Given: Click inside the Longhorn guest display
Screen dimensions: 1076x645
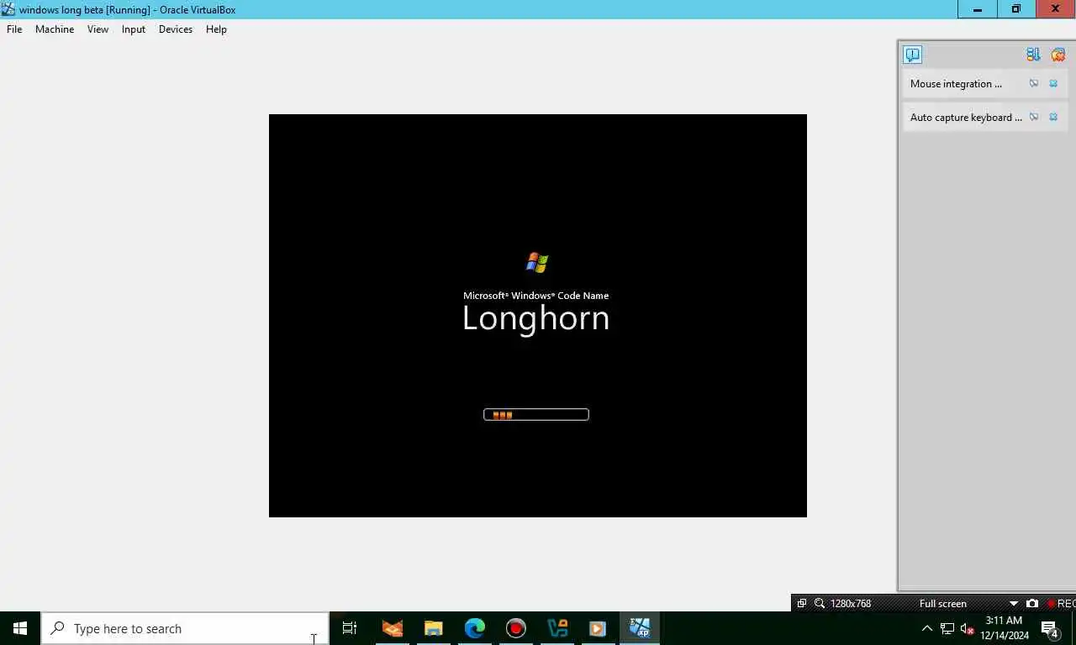Looking at the screenshot, I should tap(538, 316).
